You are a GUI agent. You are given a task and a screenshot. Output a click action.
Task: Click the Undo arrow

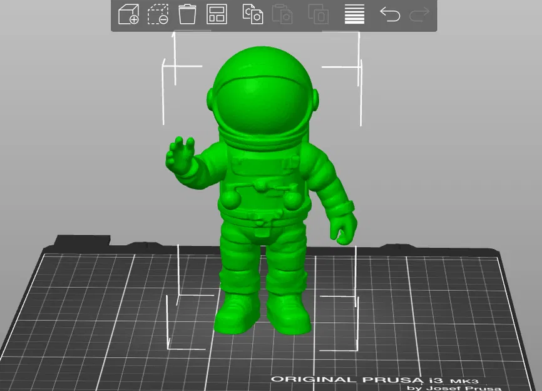[389, 14]
